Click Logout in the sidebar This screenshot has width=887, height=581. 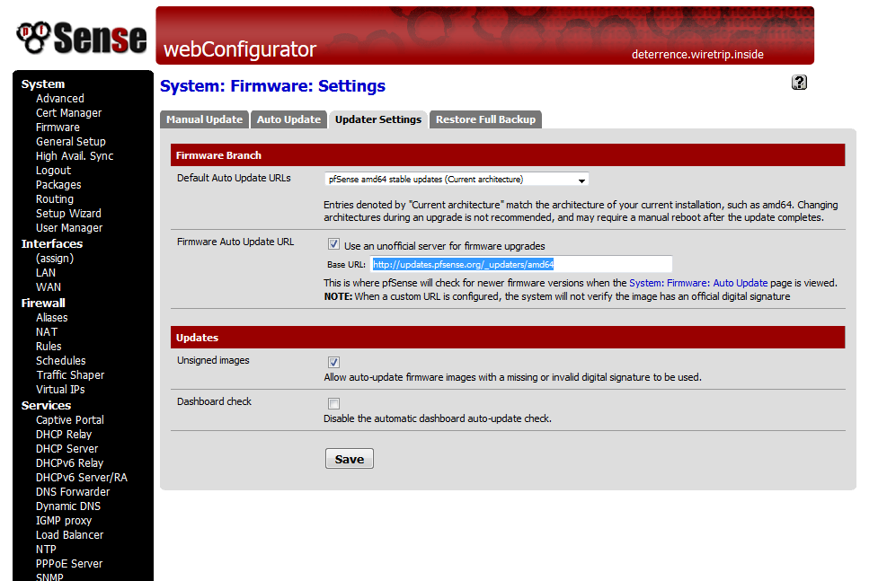coord(53,170)
